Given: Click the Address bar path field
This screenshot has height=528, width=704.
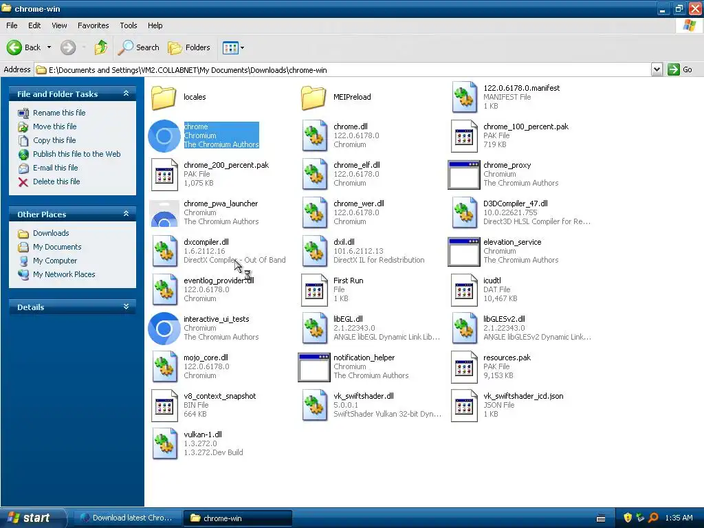Looking at the screenshot, I should [342, 69].
